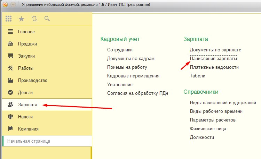Select the Производство section
This screenshot has height=159, width=261.
click(33, 80)
